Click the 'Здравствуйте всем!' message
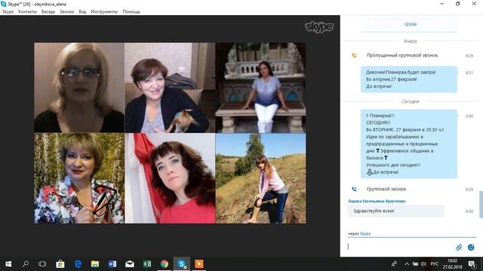Screen dimensions: 483x271 click(395, 211)
